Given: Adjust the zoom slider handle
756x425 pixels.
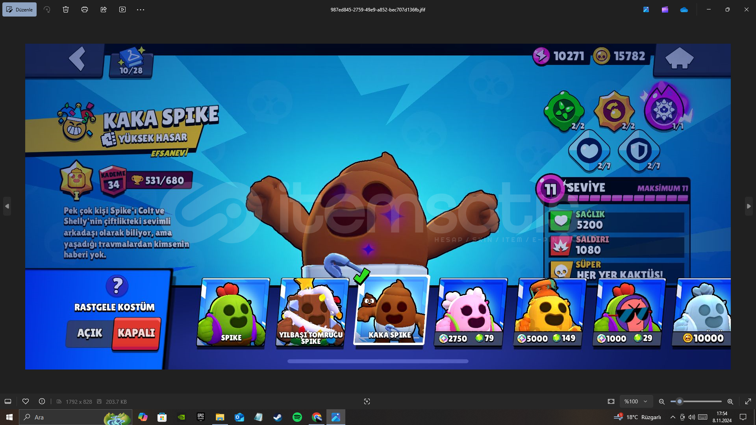Looking at the screenshot, I should [679, 401].
